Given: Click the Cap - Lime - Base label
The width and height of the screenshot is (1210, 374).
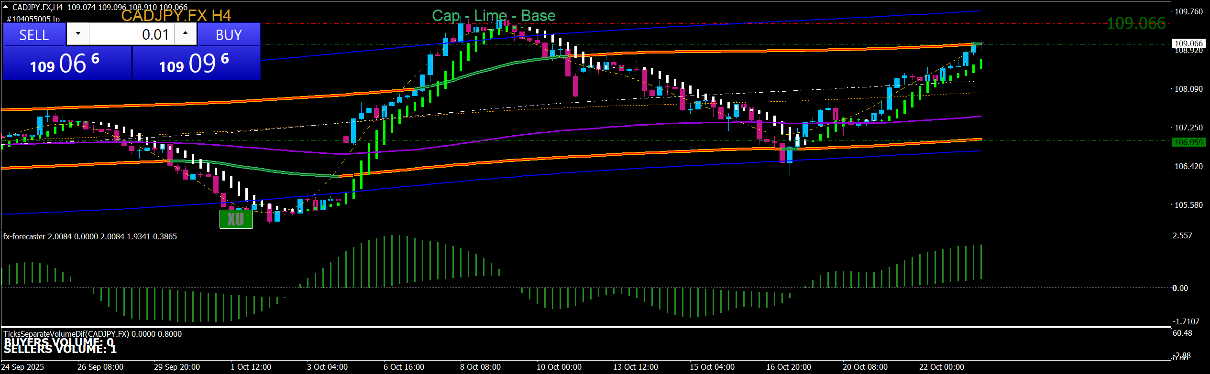Looking at the screenshot, I should [x=494, y=16].
